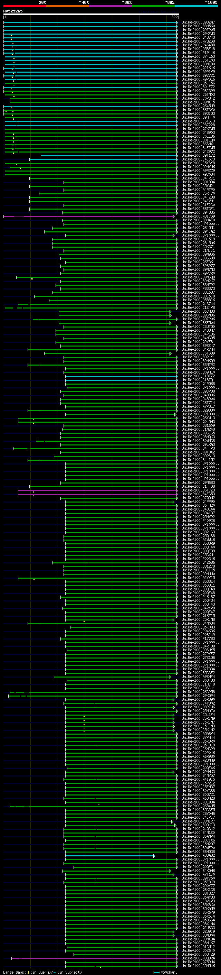Click label UniRef100_O82399

[x=198, y=91]
